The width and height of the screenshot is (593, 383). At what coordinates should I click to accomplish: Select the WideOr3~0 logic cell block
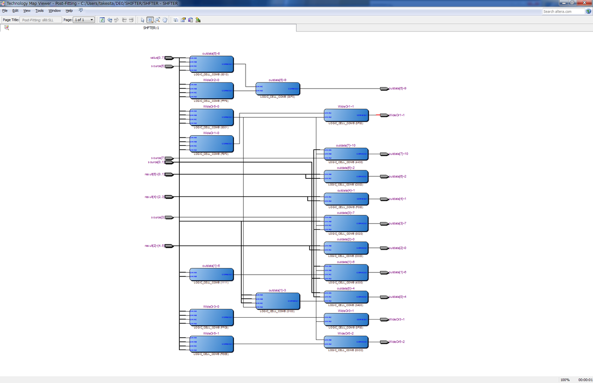211,318
